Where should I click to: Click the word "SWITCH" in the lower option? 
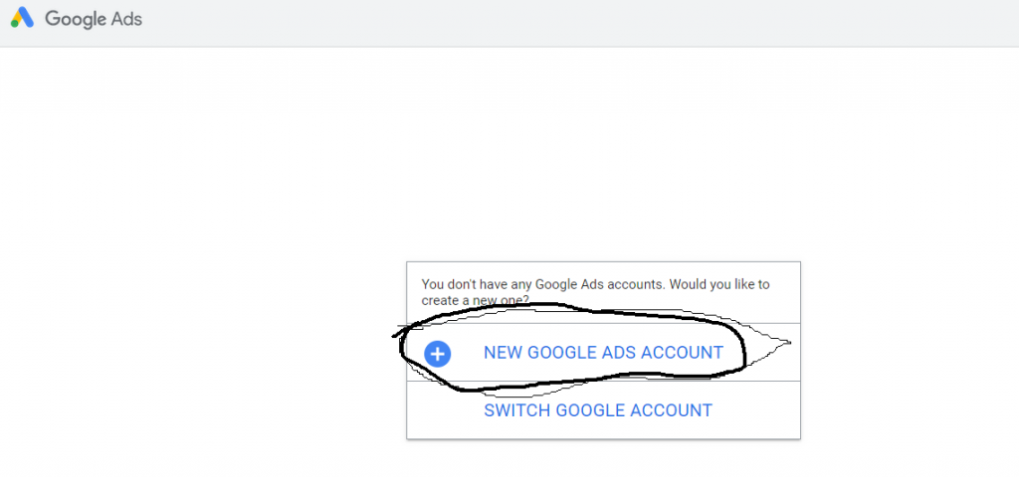click(515, 410)
